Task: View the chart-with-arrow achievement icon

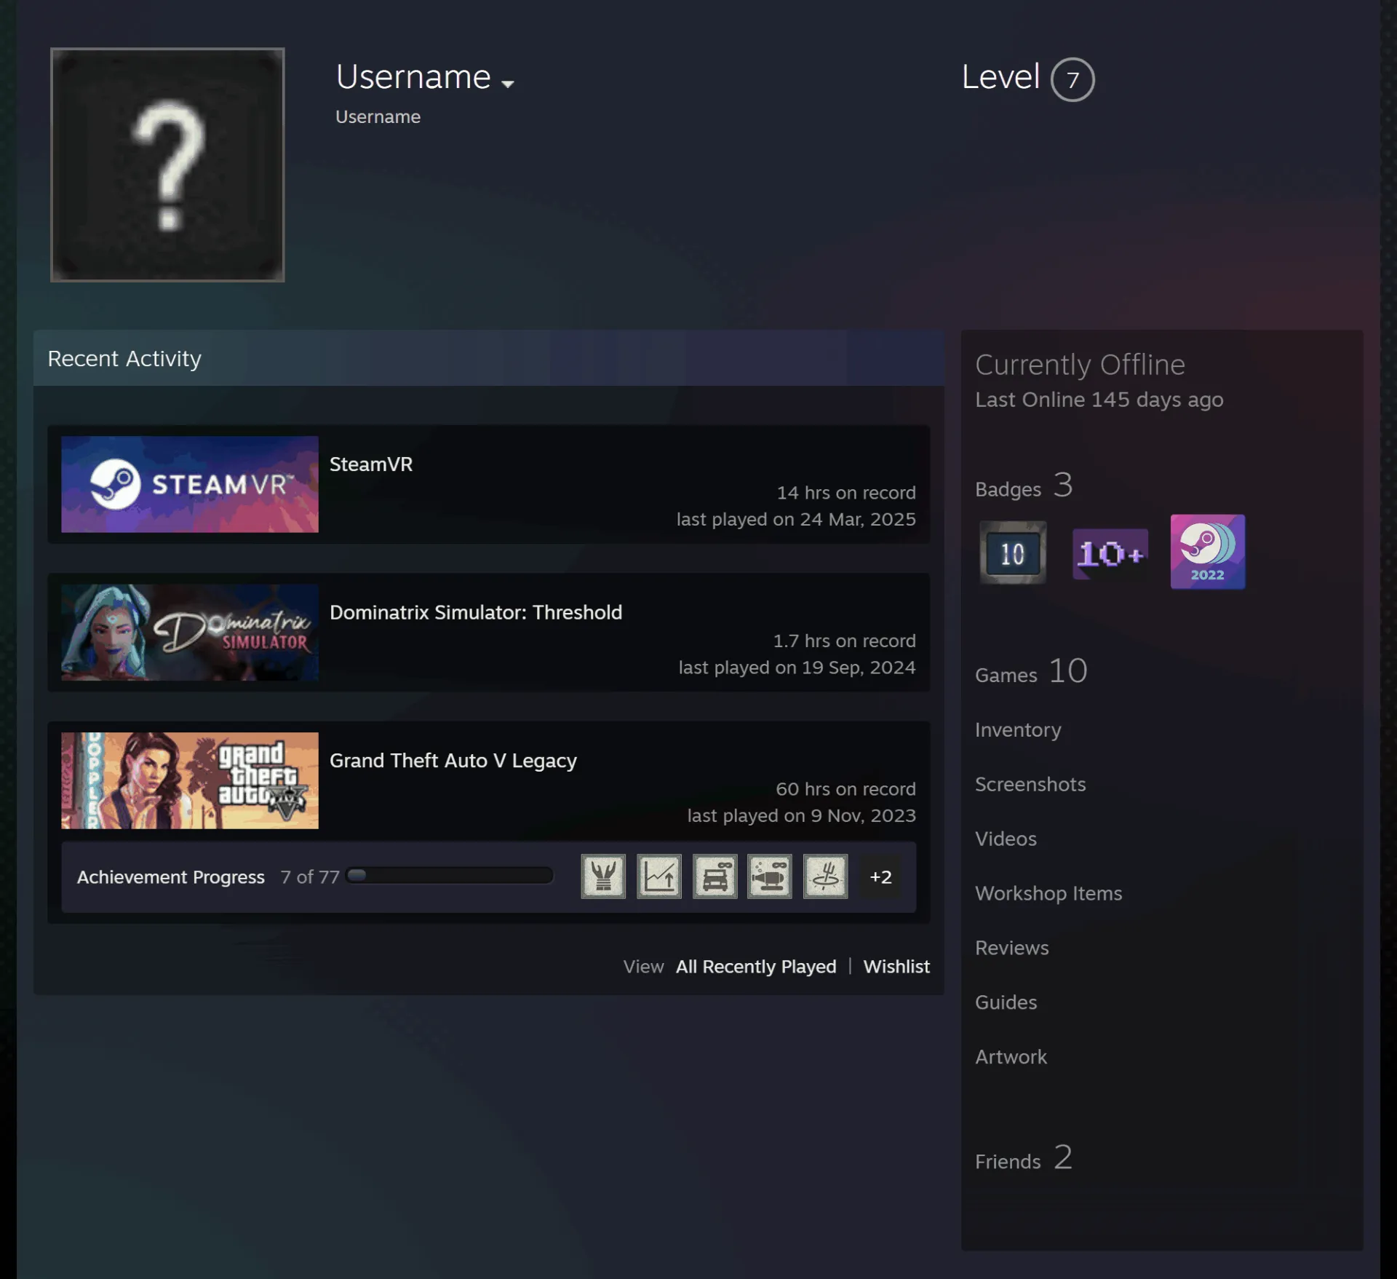Action: [x=659, y=876]
